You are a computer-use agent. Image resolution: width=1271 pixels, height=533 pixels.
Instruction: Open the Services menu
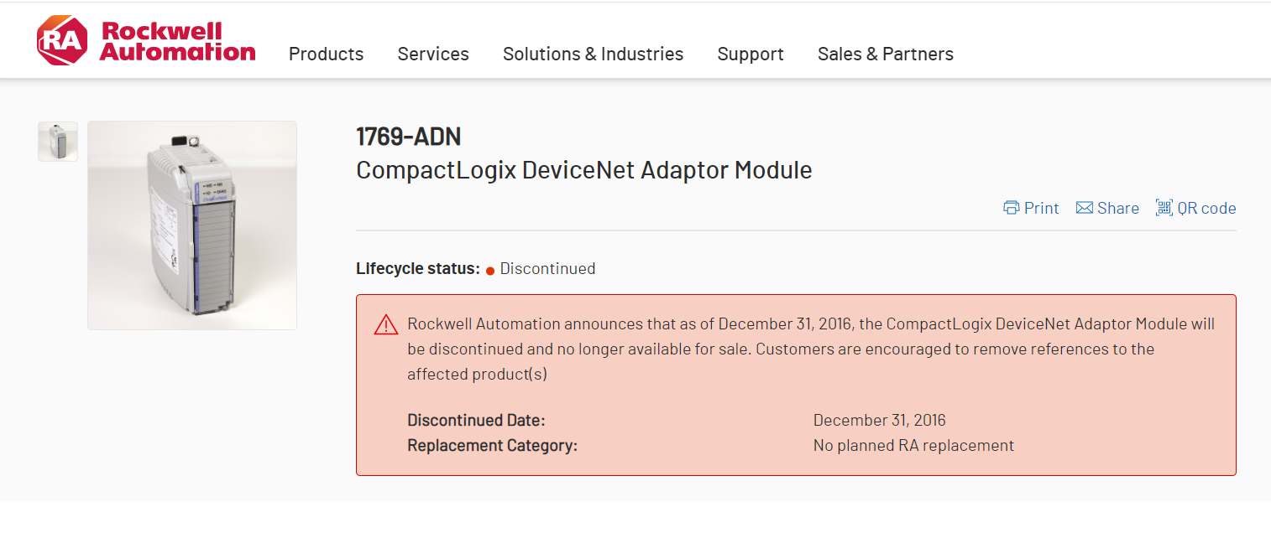433,54
